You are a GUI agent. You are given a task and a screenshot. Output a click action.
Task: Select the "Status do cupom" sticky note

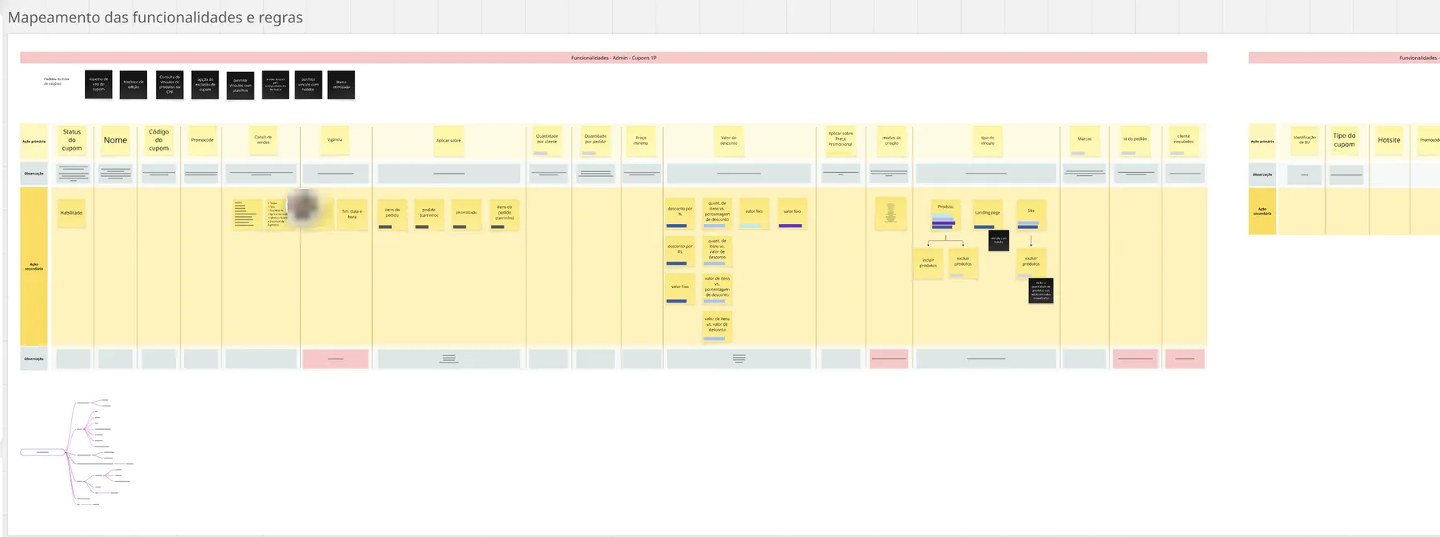click(x=72, y=140)
